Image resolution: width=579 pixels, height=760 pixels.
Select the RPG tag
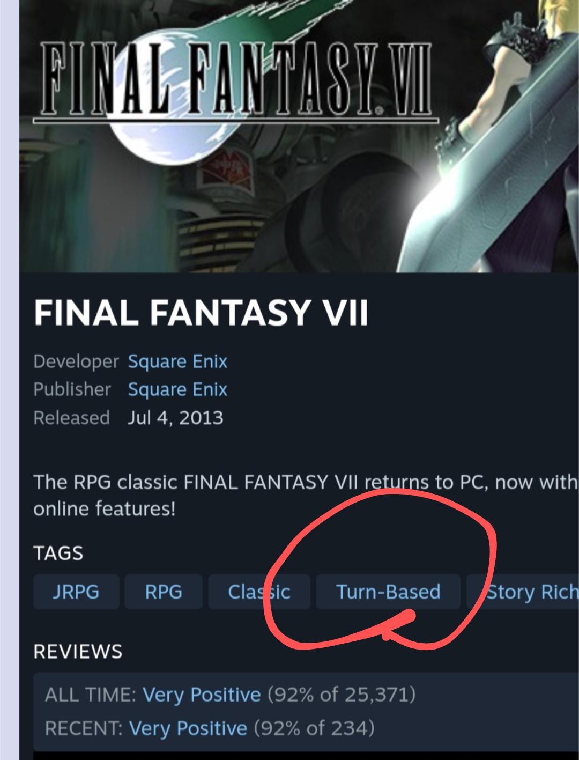pos(164,592)
